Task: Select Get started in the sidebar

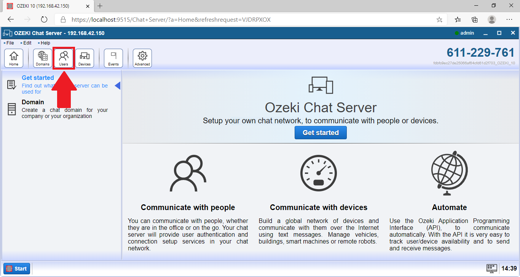Action: click(38, 78)
